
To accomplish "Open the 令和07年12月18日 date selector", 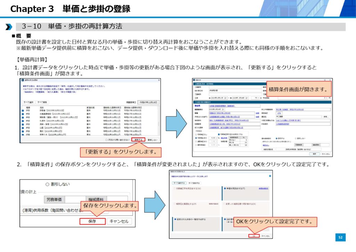I will point(148,102).
